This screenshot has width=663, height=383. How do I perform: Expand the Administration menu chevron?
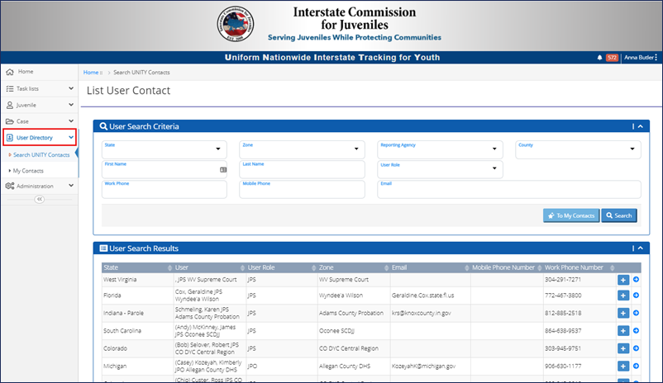pyautogui.click(x=71, y=186)
